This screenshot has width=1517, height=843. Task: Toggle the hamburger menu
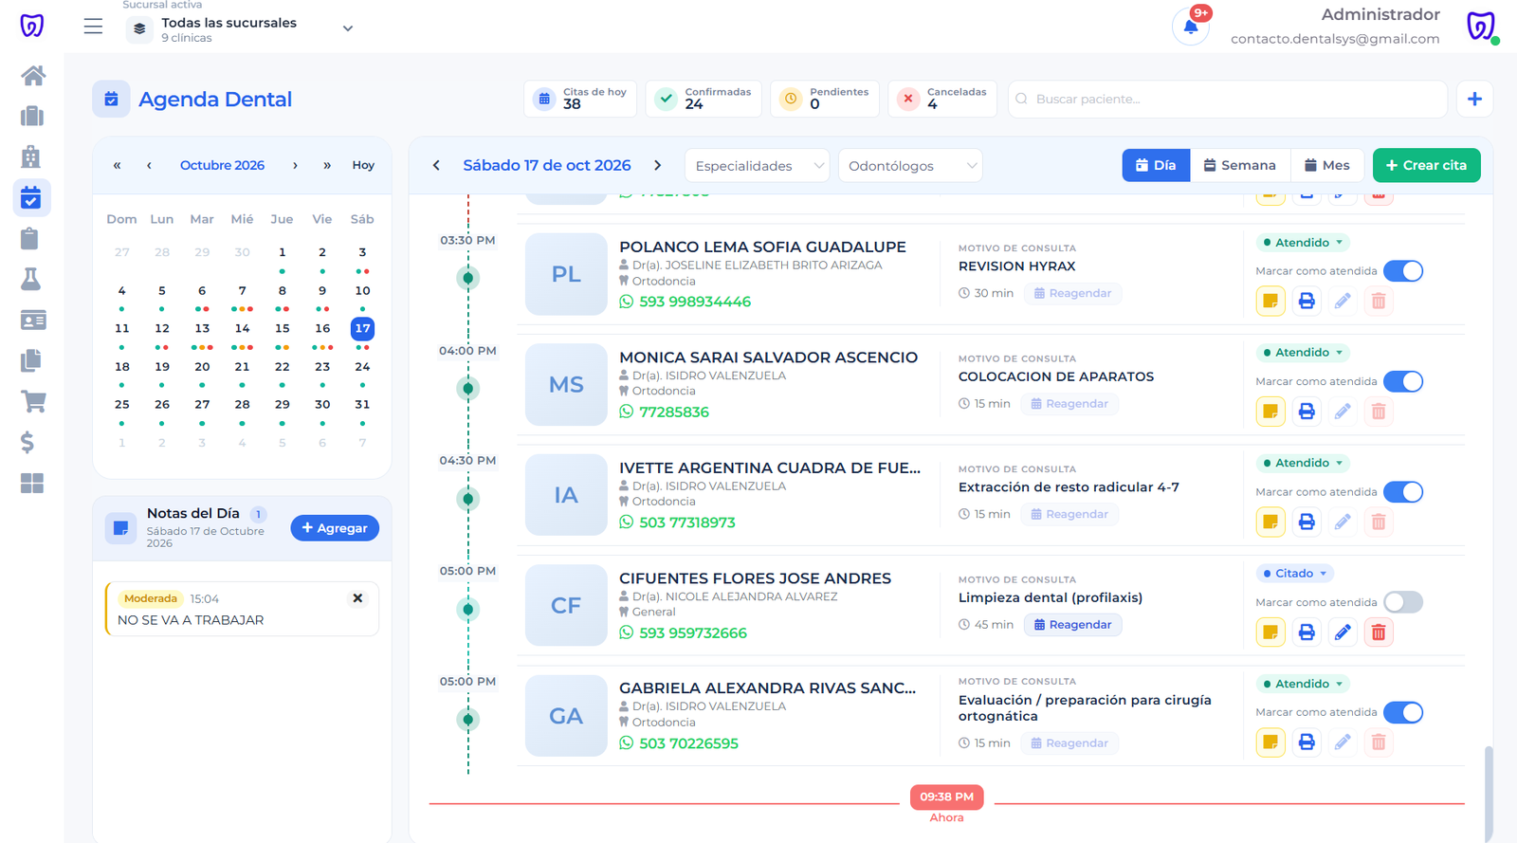pos(93,27)
